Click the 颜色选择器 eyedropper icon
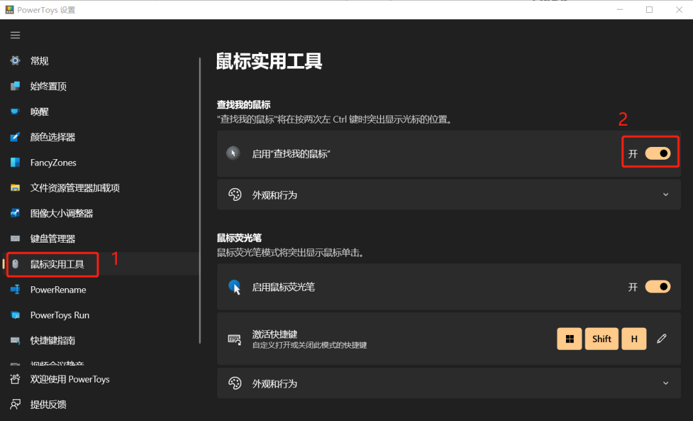Screen dimensions: 693x421 (x=15, y=137)
